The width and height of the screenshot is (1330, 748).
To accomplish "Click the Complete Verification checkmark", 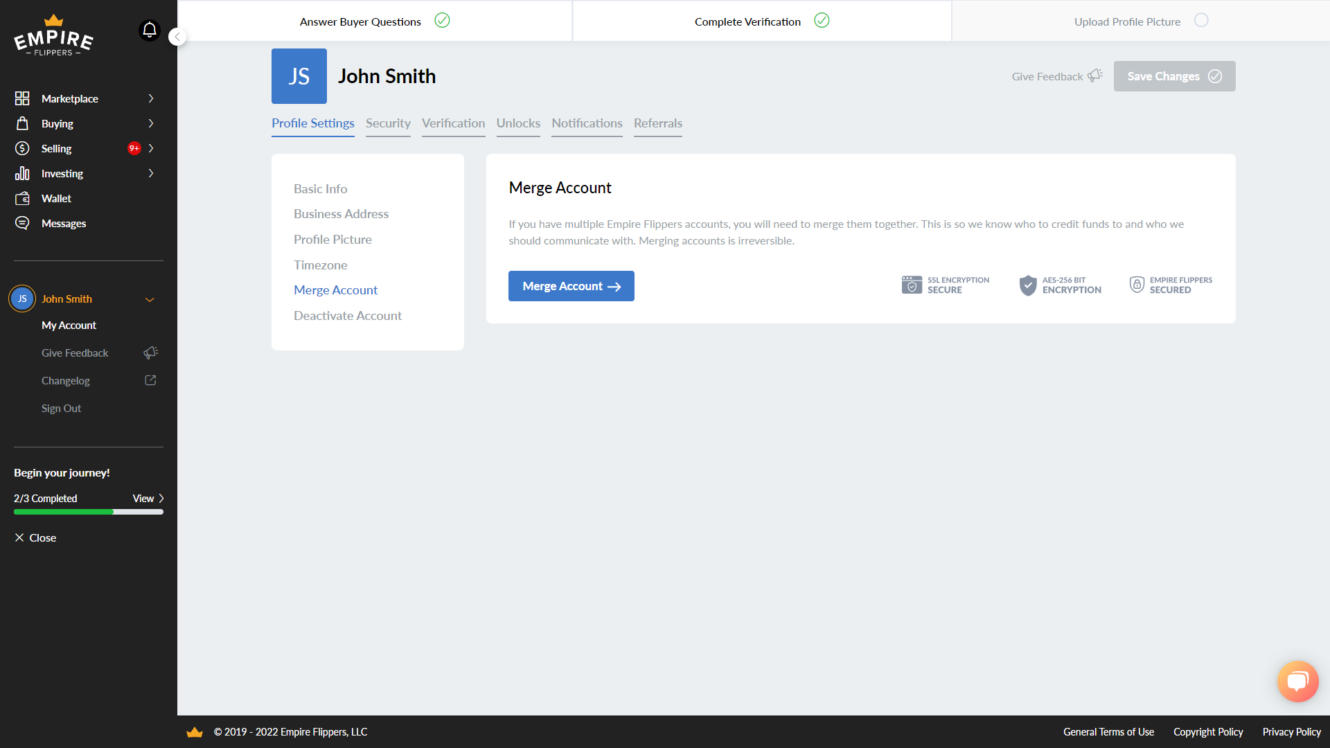I will pos(822,20).
